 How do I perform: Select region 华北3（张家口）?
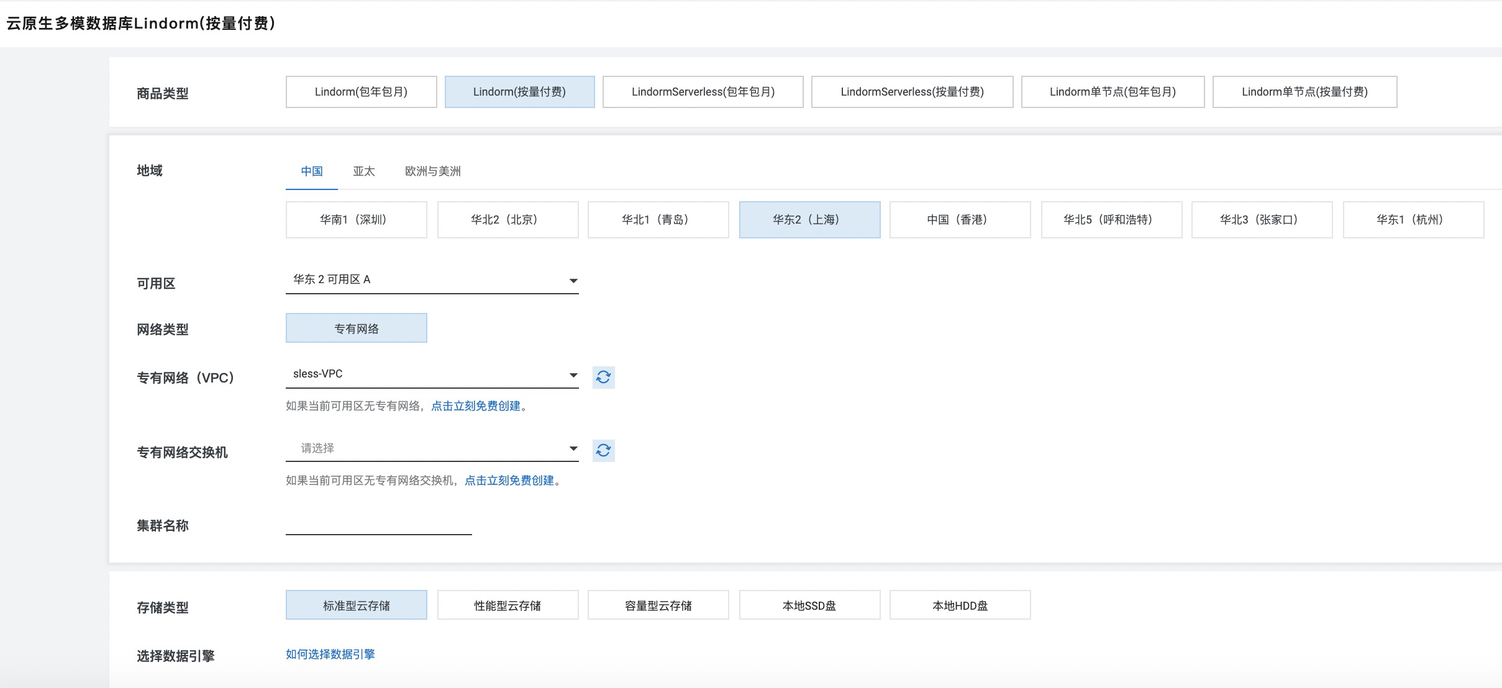[x=1262, y=220]
